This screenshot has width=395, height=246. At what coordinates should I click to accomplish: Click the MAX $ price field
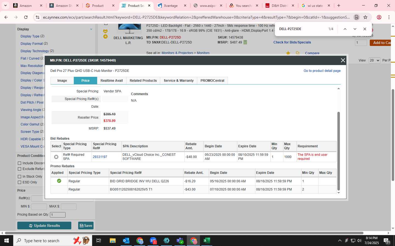coord(69,207)
